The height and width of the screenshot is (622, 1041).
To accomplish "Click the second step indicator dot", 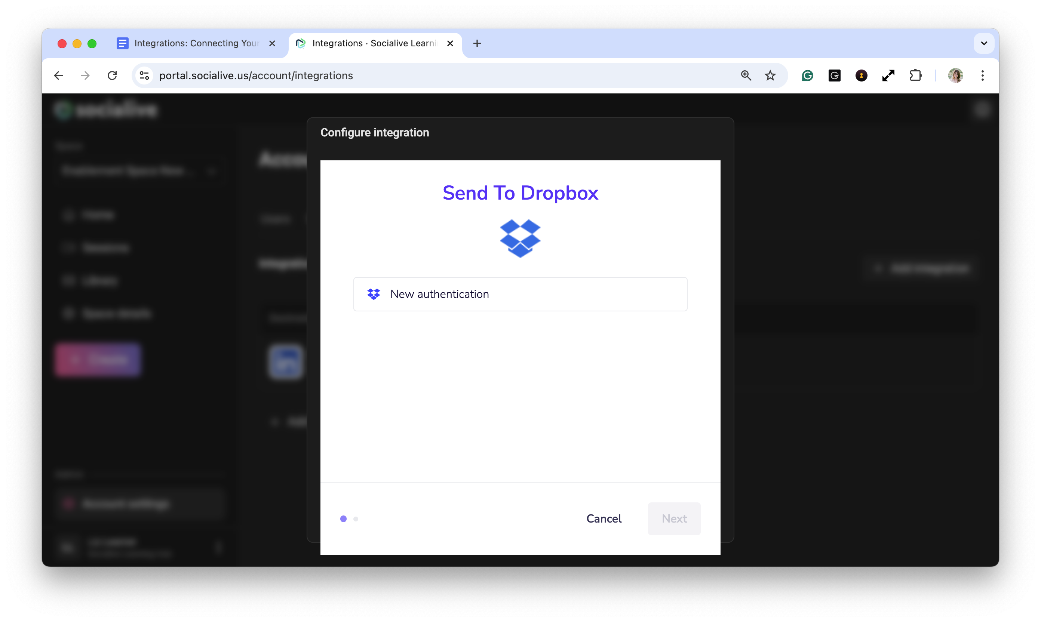I will coord(356,519).
